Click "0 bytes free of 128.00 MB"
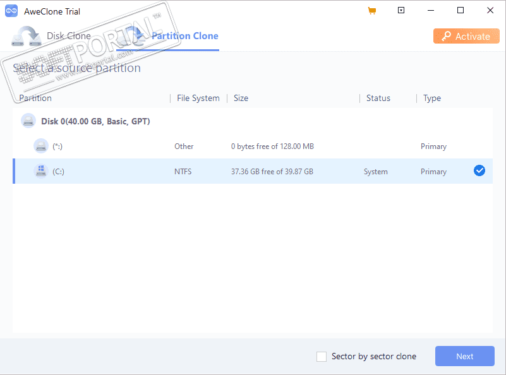This screenshot has width=506, height=375. [x=272, y=146]
